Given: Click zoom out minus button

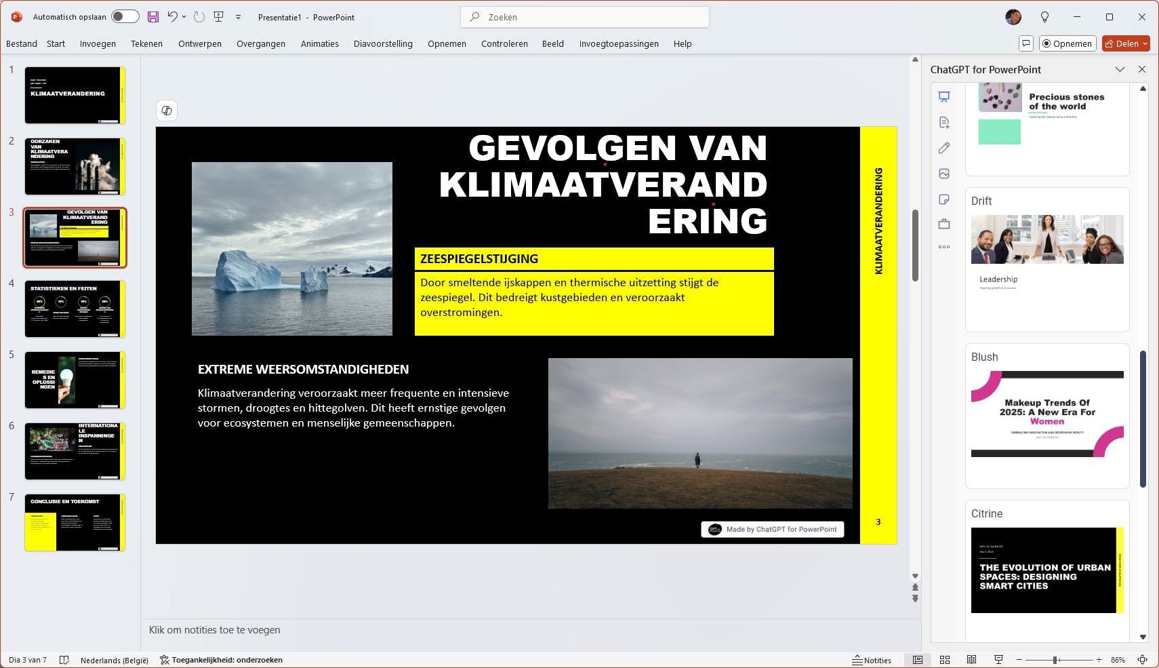Looking at the screenshot, I should pyautogui.click(x=1019, y=660).
